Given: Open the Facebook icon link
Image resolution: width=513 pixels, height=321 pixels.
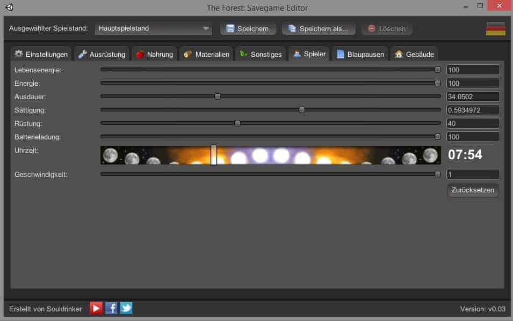Looking at the screenshot, I should [111, 308].
